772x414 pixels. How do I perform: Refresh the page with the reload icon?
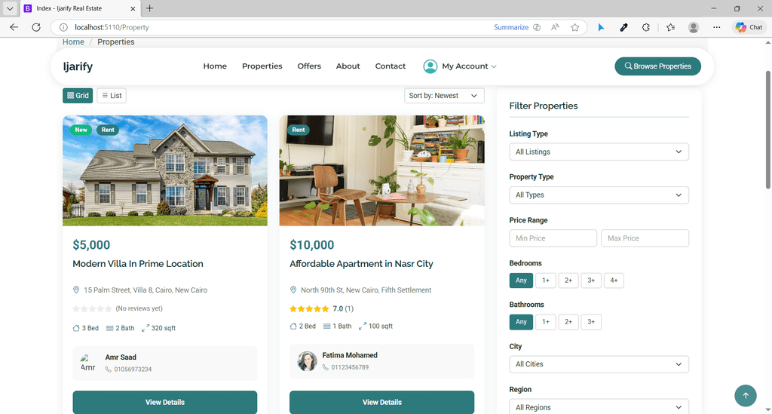pos(36,28)
